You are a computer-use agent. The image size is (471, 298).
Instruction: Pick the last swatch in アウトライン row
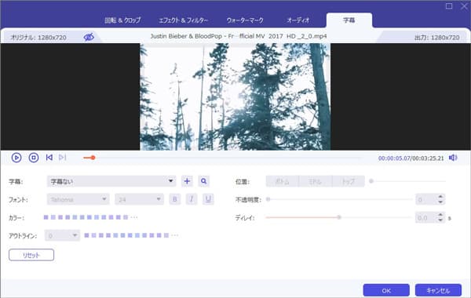(166, 235)
